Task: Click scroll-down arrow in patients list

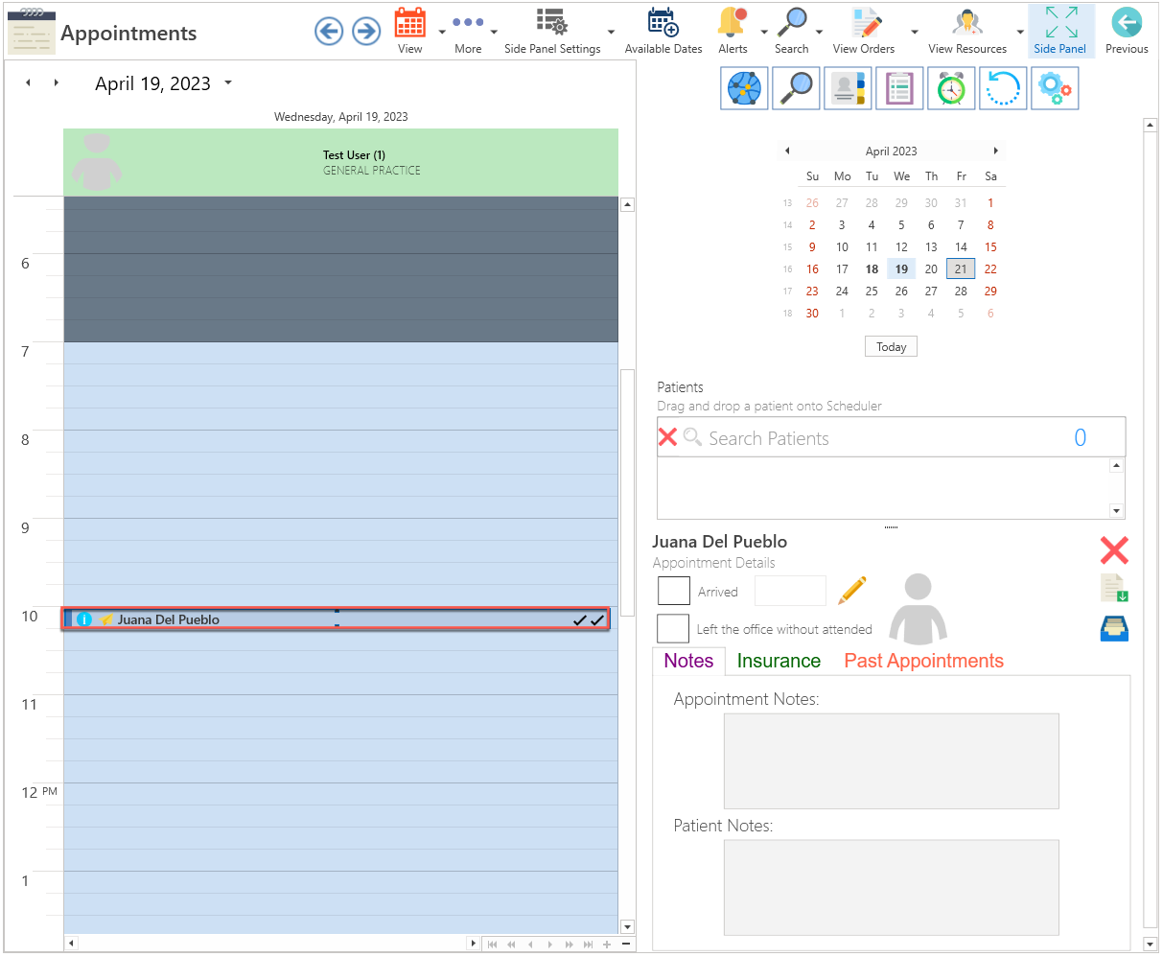Action: pyautogui.click(x=1116, y=511)
